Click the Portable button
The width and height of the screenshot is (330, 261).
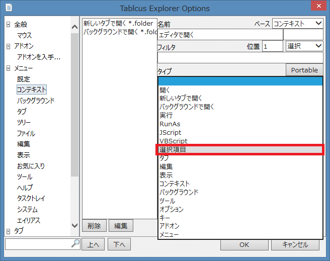[x=304, y=70]
